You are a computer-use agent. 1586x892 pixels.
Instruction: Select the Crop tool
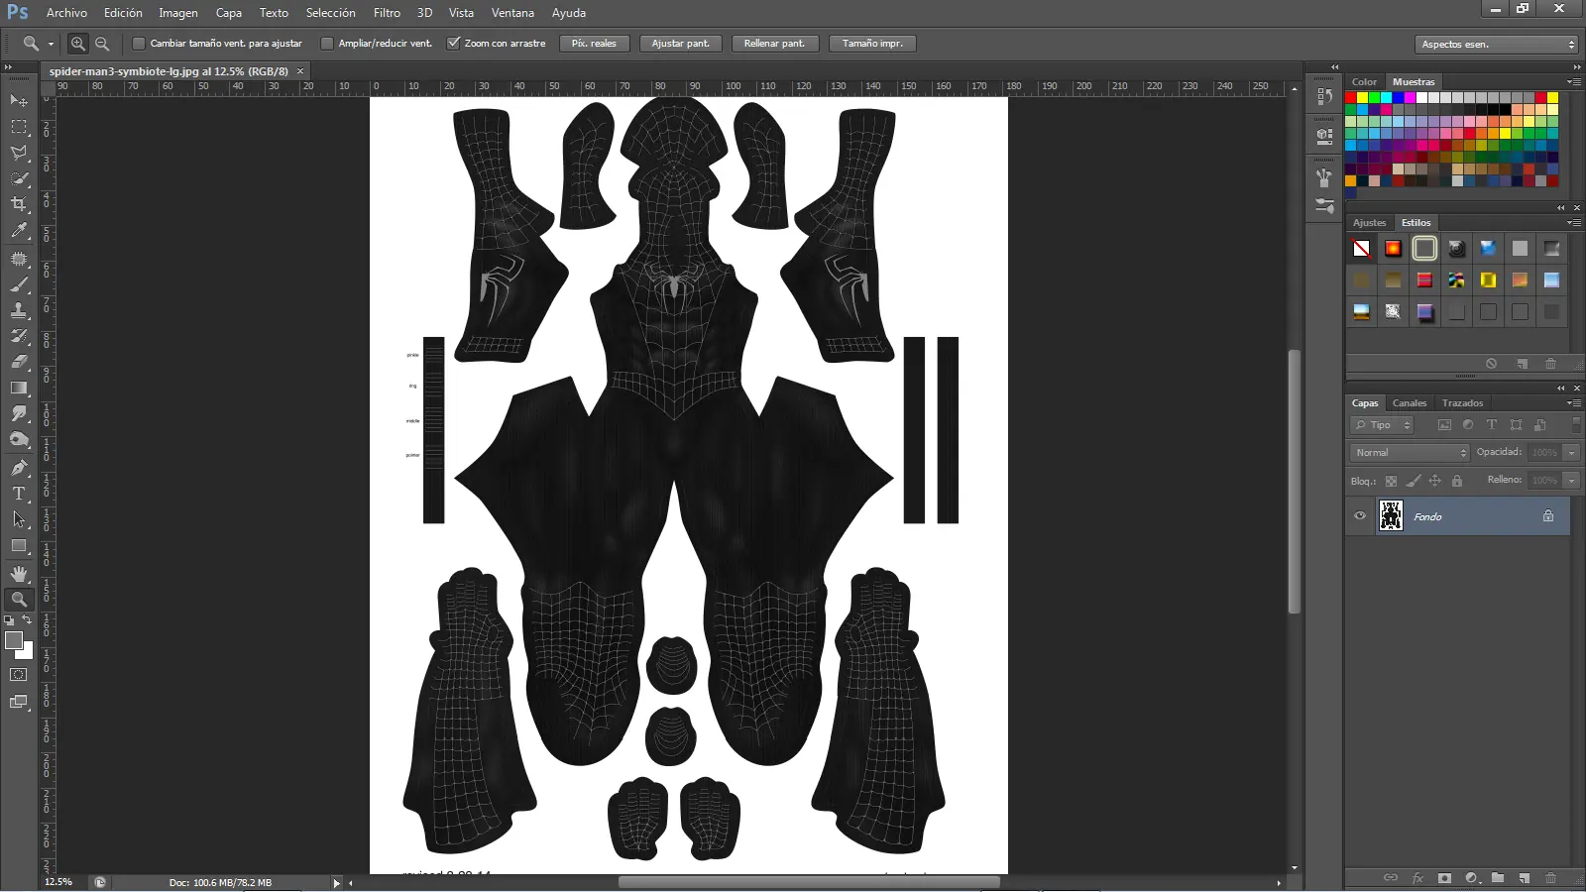19,204
